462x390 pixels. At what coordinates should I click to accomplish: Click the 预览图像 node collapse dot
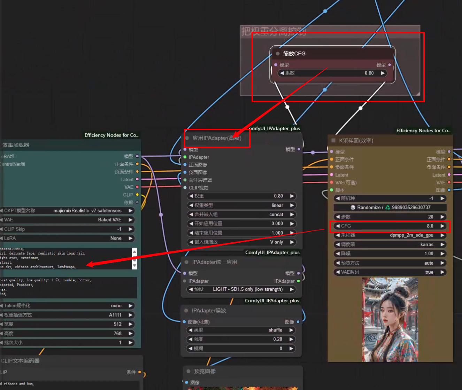(x=188, y=371)
